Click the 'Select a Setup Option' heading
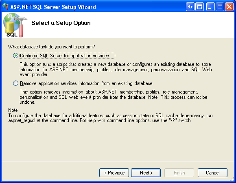This screenshot has height=183, width=236. [x=61, y=23]
